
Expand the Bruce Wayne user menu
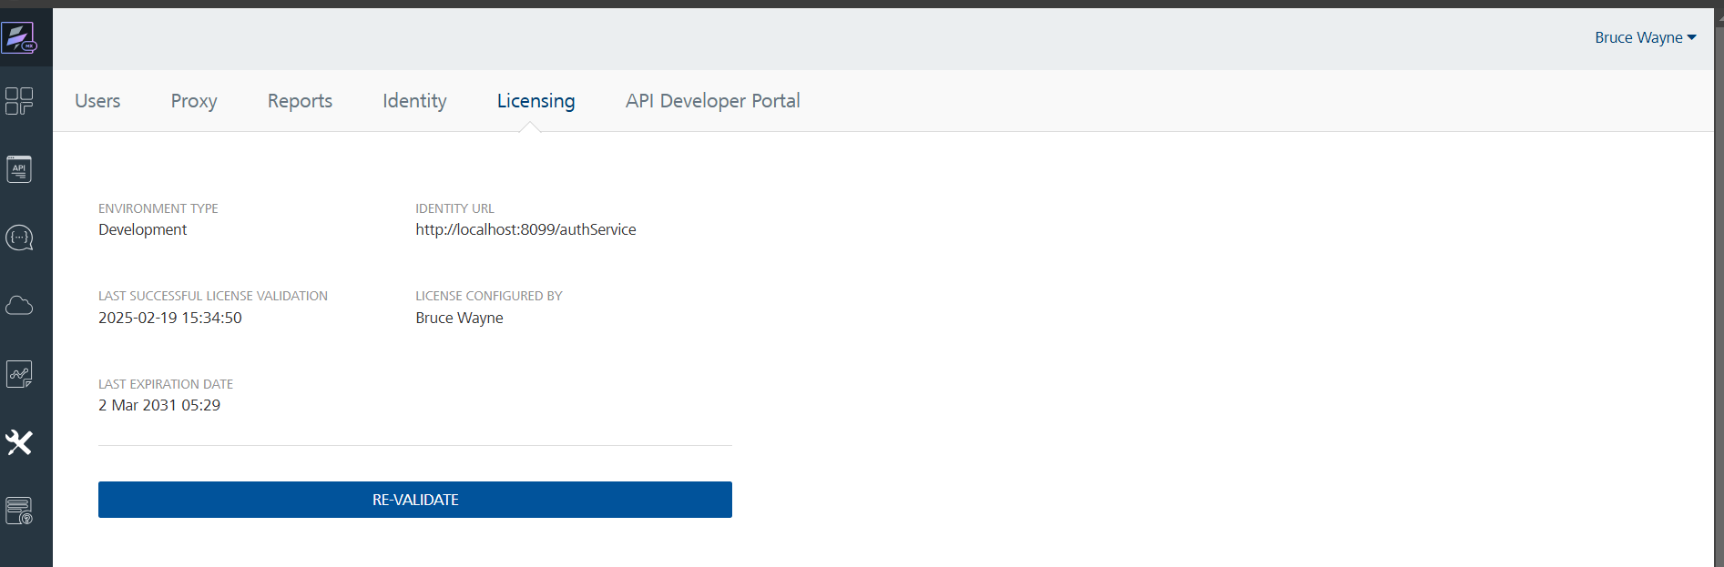pyautogui.click(x=1638, y=37)
